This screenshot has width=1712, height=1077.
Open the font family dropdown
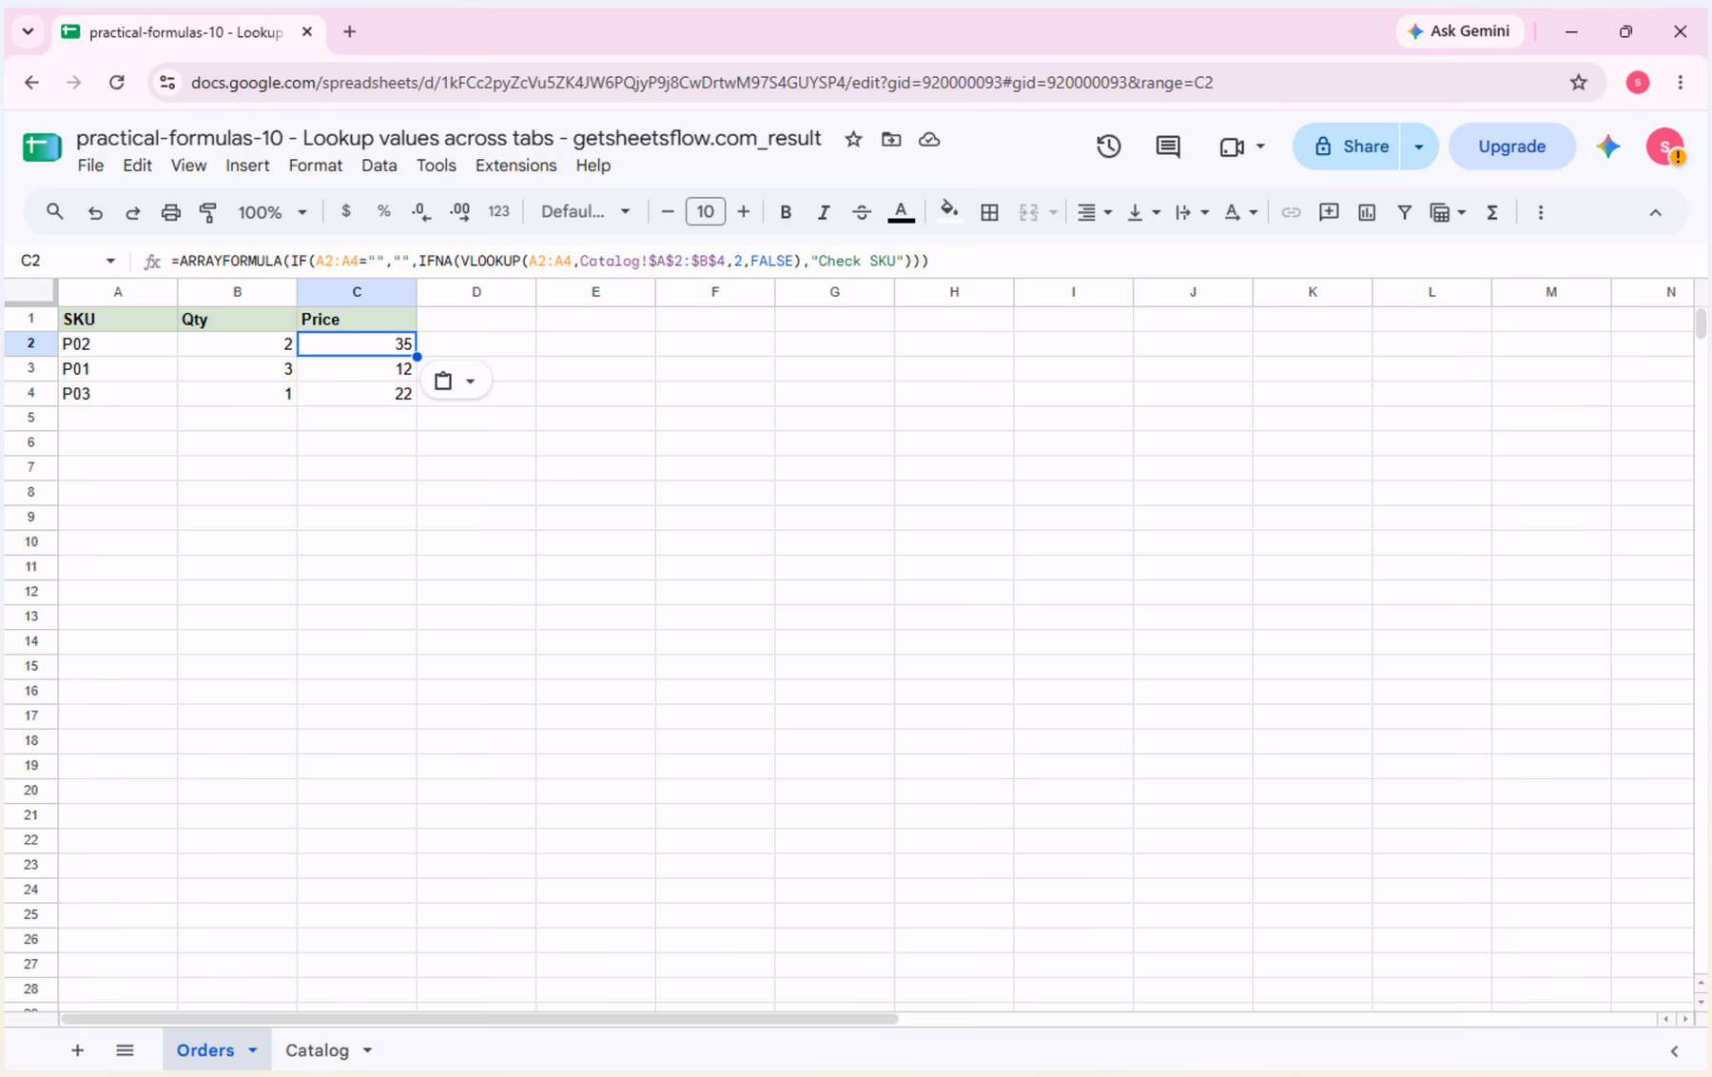tap(585, 211)
